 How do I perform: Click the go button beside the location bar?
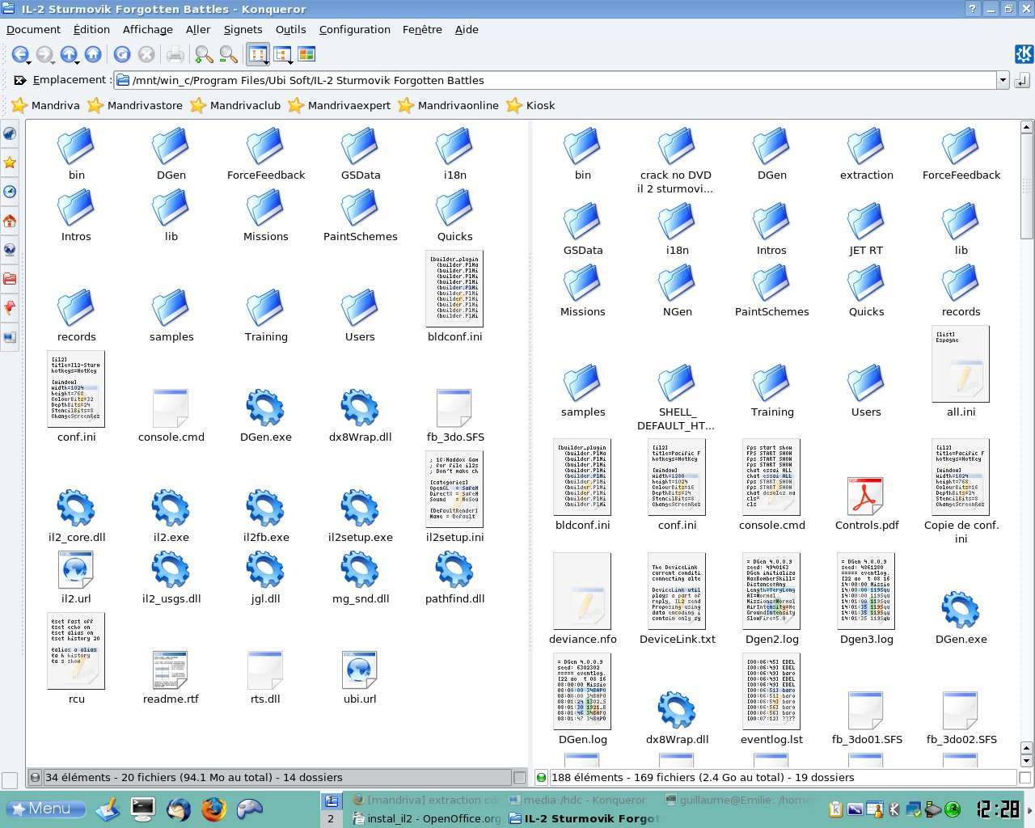pyautogui.click(x=1021, y=80)
